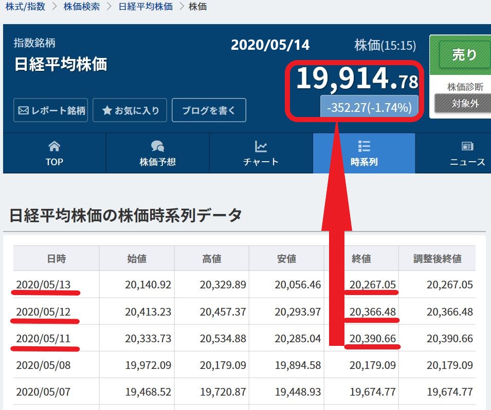The height and width of the screenshot is (410, 491).
Task: Click the list icon above 時系列
Action: (364, 146)
